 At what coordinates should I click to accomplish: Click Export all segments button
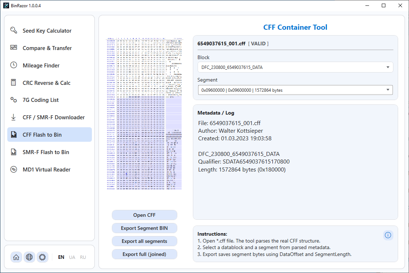click(145, 241)
